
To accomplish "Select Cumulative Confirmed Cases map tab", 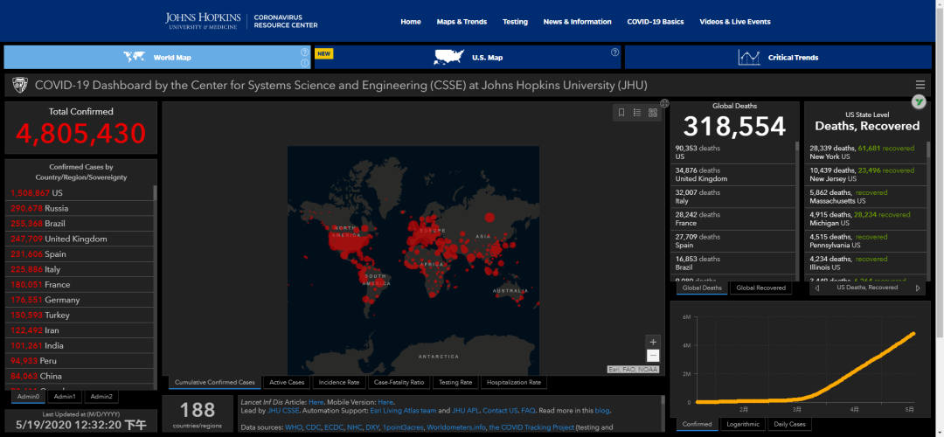I will tap(215, 382).
